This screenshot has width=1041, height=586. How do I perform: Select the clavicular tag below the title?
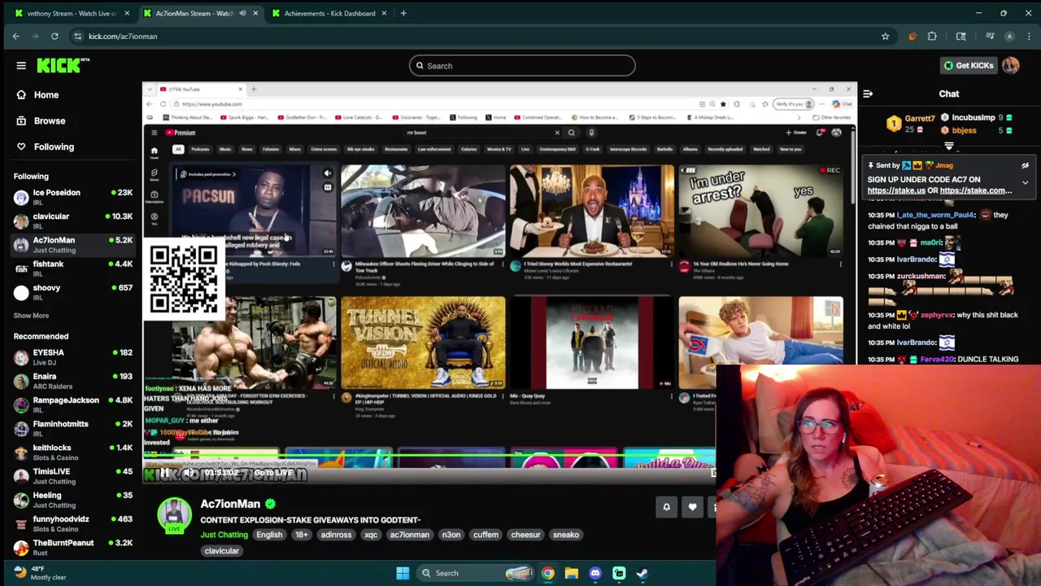pyautogui.click(x=221, y=551)
